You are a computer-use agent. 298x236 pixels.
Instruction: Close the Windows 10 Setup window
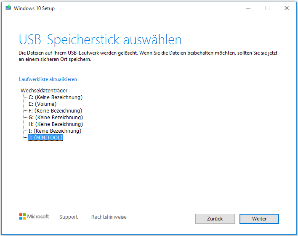287,8
